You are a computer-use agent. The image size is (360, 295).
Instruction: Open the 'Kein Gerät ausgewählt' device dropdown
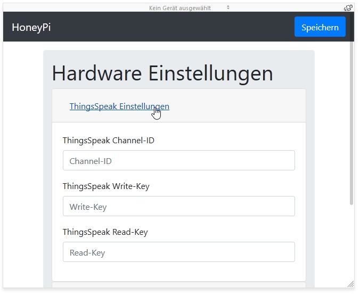coord(189,8)
